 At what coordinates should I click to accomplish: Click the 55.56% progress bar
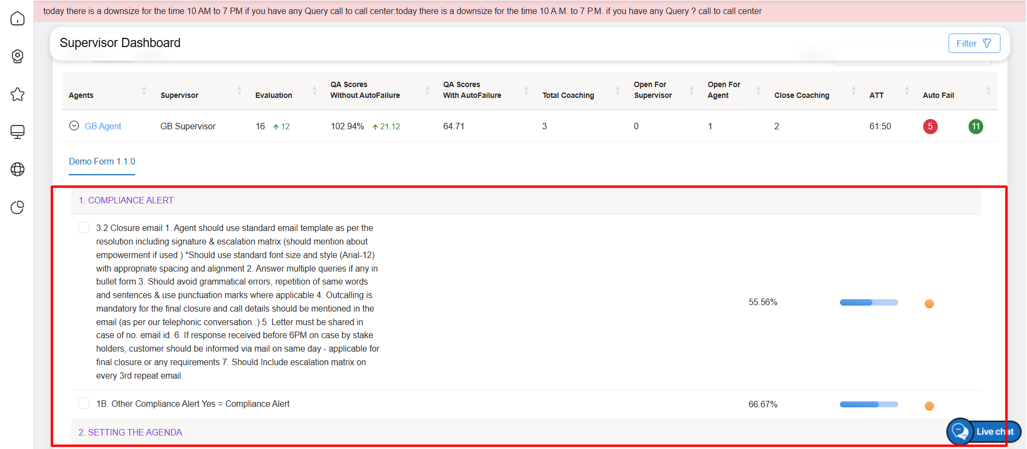click(x=869, y=302)
